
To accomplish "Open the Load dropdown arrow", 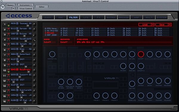I will click(x=153, y=24).
